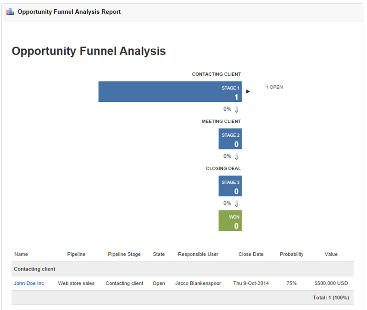
Task: Select the Stage 1 funnel bar
Action: [x=170, y=92]
